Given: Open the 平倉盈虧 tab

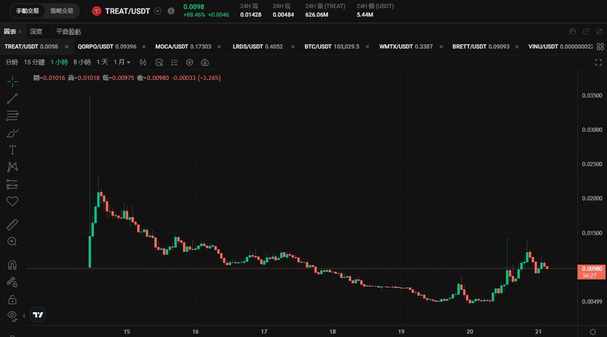Looking at the screenshot, I should 68,31.
